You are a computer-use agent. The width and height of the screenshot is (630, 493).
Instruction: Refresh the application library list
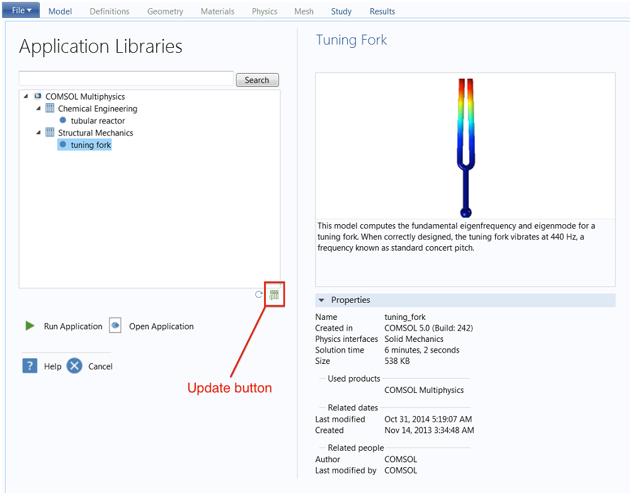259,294
